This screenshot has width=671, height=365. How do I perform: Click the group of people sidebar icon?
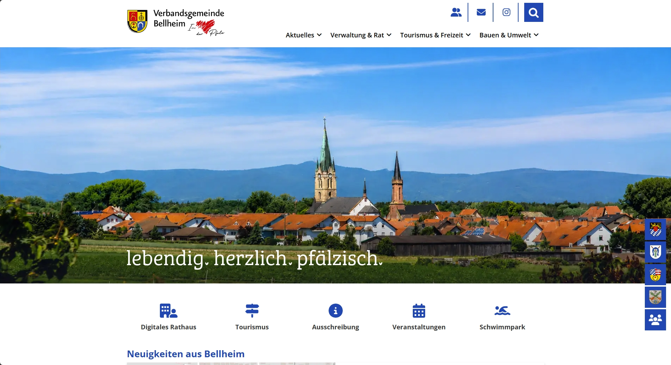655,320
